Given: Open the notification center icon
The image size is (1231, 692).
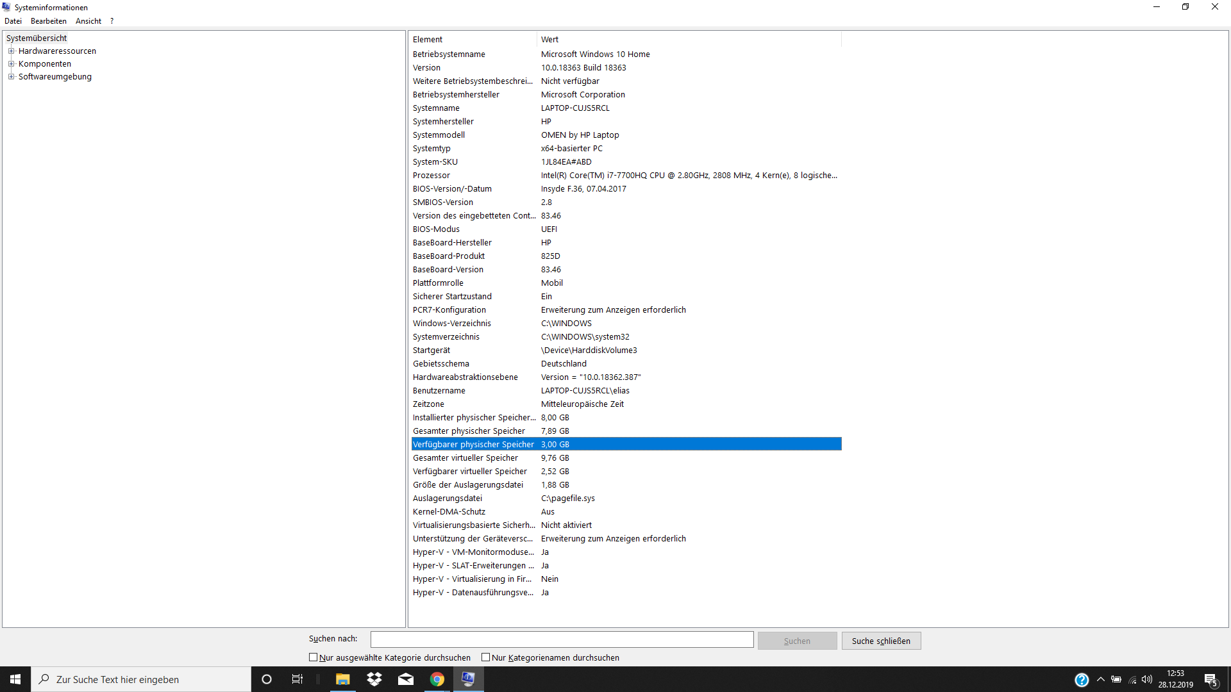Looking at the screenshot, I should coord(1211,680).
